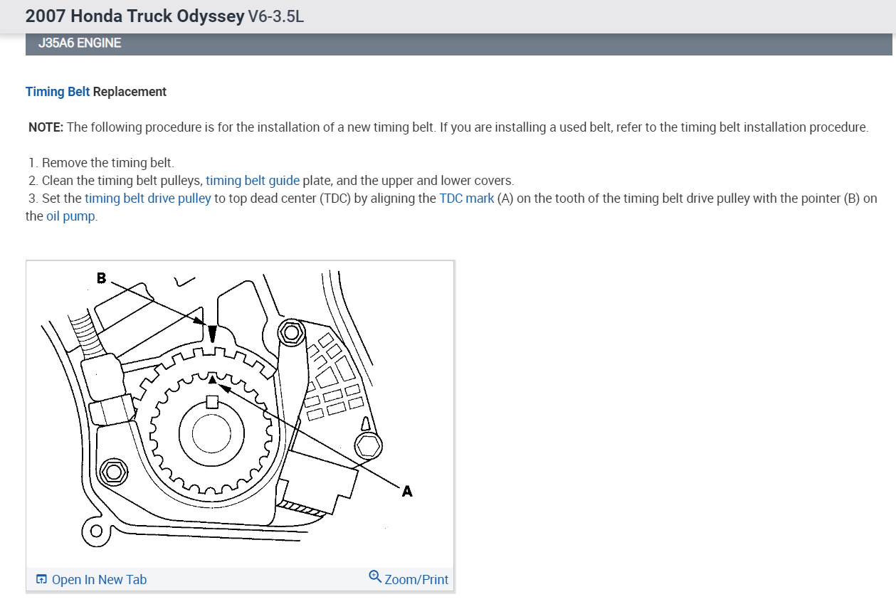Click the NOTE paragraph text
Viewport: 896px width, 614px height.
pos(448,128)
